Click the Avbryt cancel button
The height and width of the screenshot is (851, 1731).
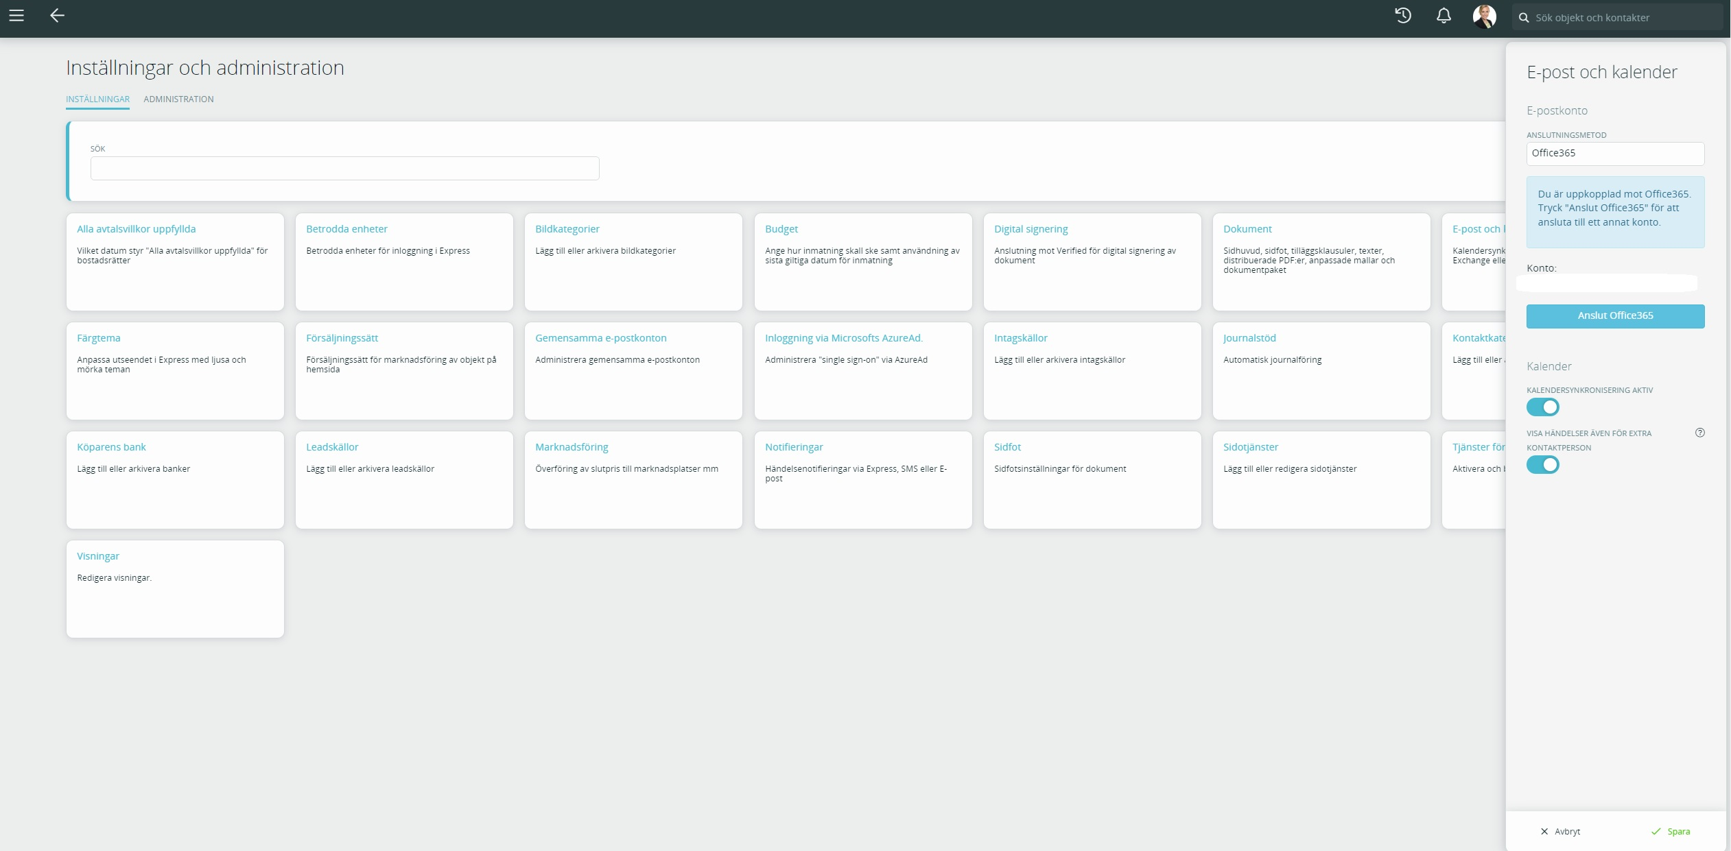tap(1560, 831)
